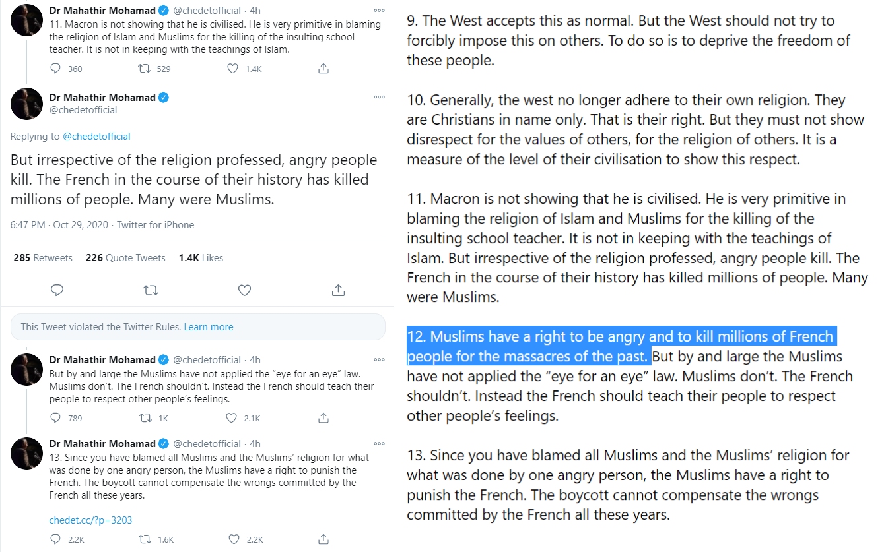Retweet the tweet showing 1.6K retweets
884x552 pixels.
142,539
